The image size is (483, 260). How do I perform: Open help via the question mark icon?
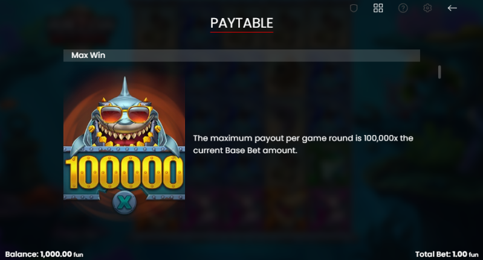tap(403, 8)
